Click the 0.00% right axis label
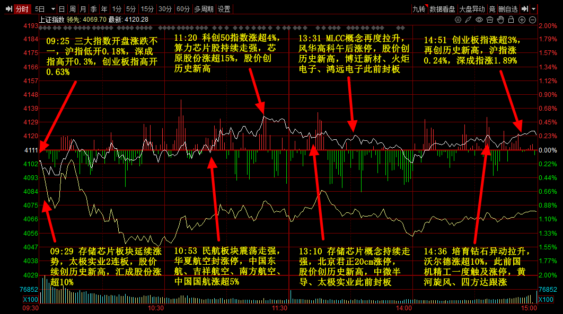The height and width of the screenshot is (314, 563). (x=548, y=150)
